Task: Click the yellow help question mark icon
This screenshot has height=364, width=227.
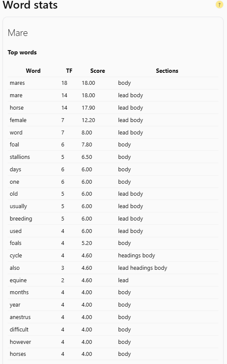Action: click(x=219, y=4)
